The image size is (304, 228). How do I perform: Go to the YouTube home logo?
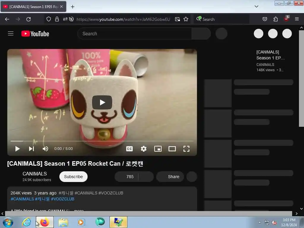coord(35,34)
